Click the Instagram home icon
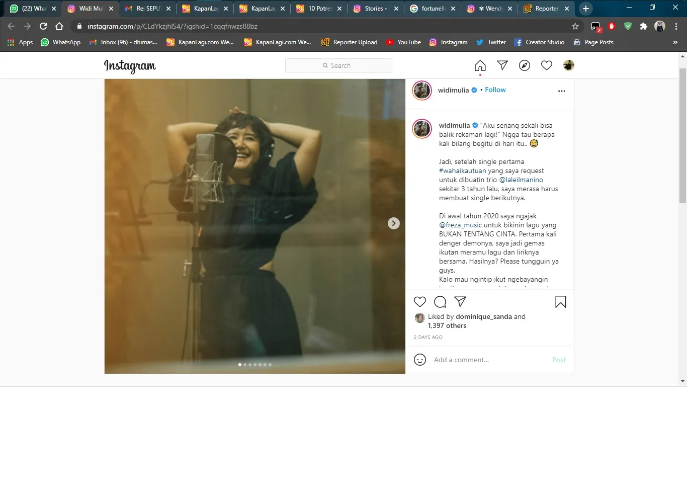This screenshot has height=503, width=687. (x=480, y=65)
